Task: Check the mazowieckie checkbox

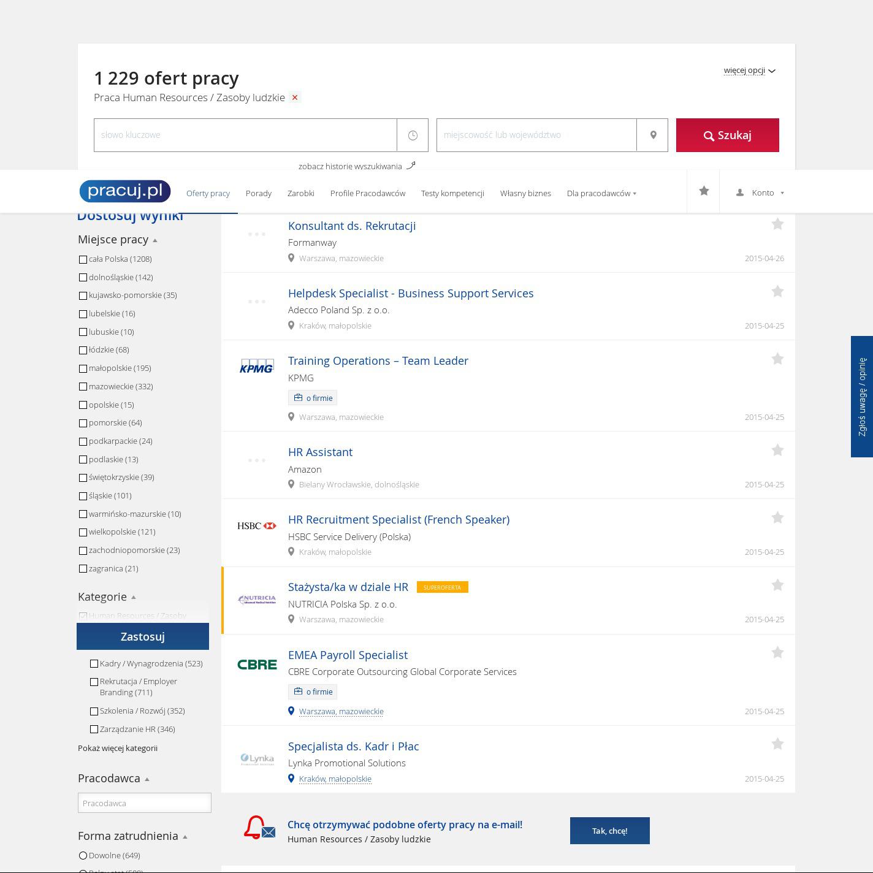Action: pos(83,387)
